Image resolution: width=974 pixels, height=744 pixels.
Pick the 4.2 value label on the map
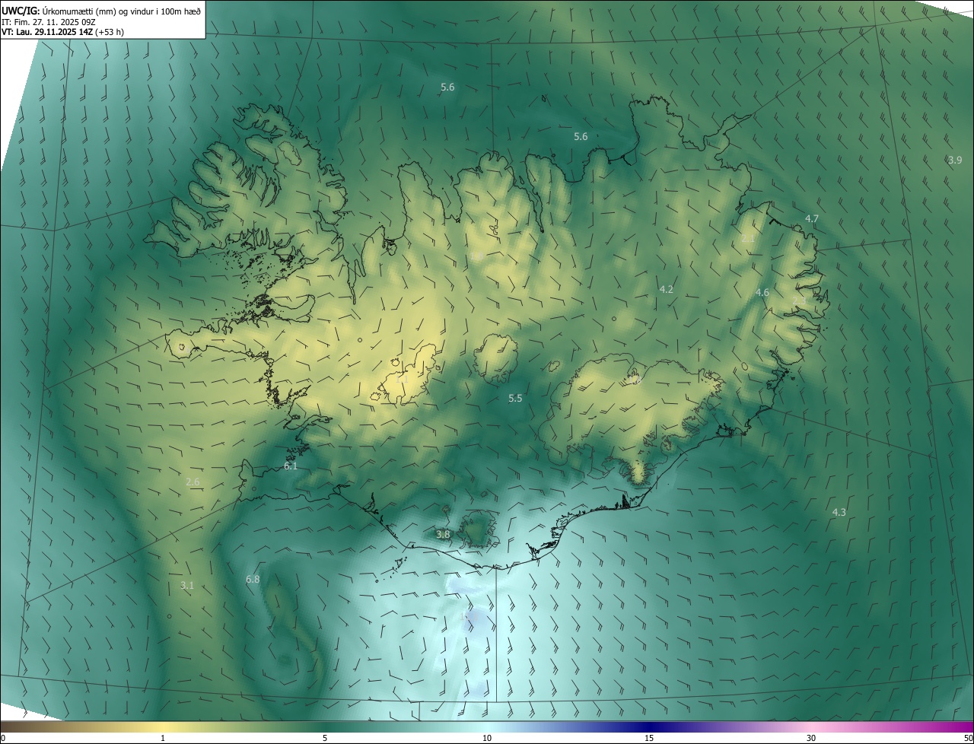(x=667, y=289)
